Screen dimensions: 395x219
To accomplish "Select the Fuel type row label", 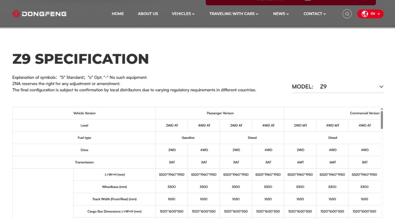I will [x=84, y=138].
